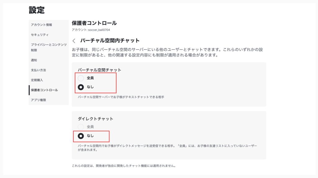318x178 pixels.
Task: Click the back chevron beside バーチャル空間内チャット
Action: (x=74, y=41)
